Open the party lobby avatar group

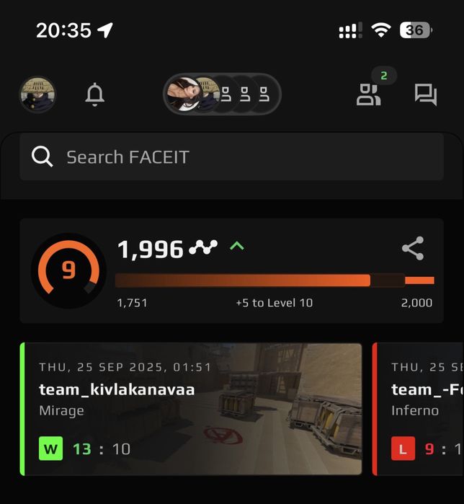pos(222,94)
